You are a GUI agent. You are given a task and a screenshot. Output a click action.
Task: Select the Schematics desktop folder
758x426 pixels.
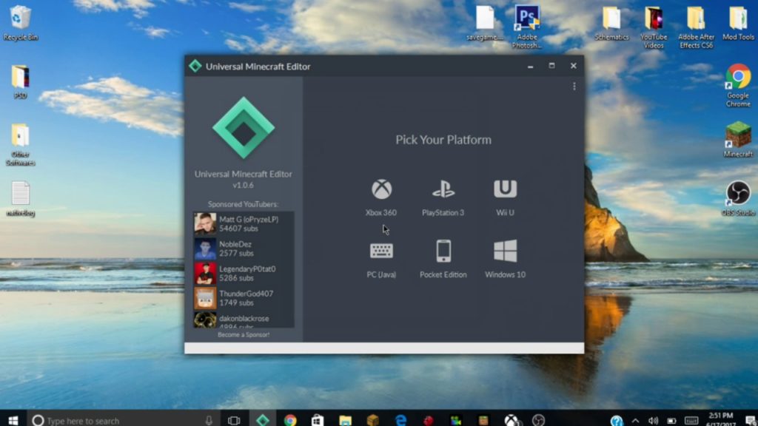(x=611, y=23)
